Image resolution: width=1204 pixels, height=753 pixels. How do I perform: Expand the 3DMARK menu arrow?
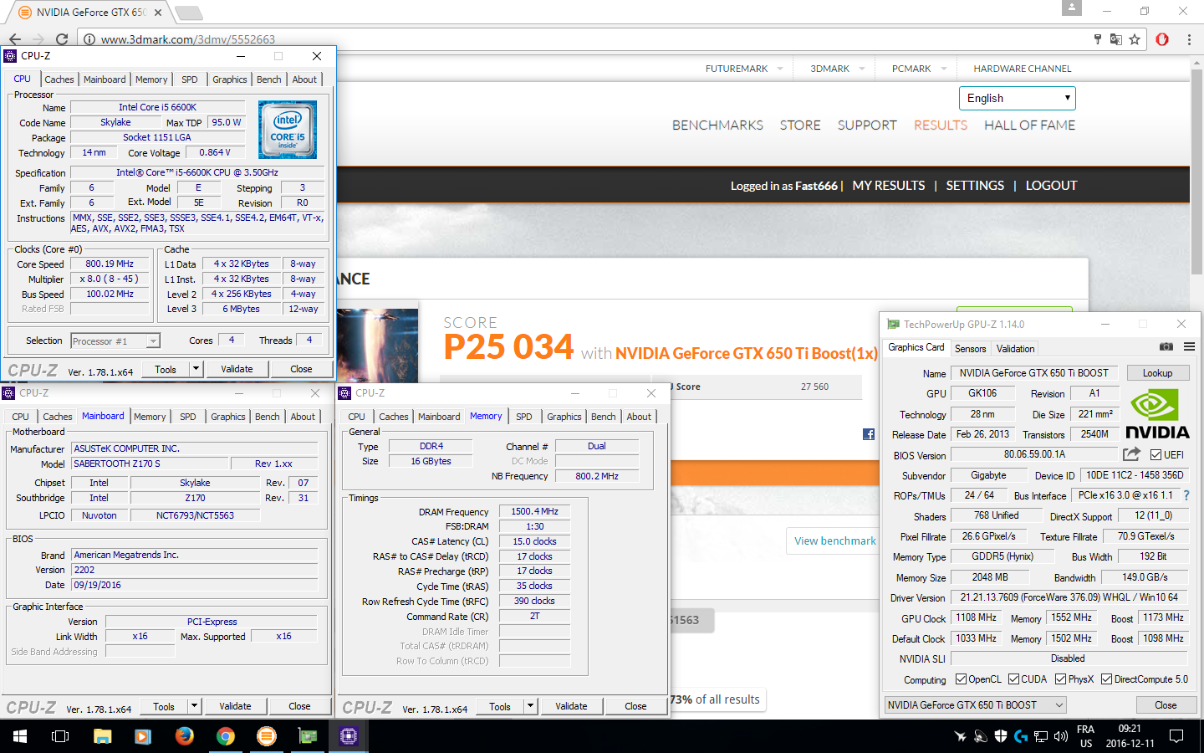point(862,69)
